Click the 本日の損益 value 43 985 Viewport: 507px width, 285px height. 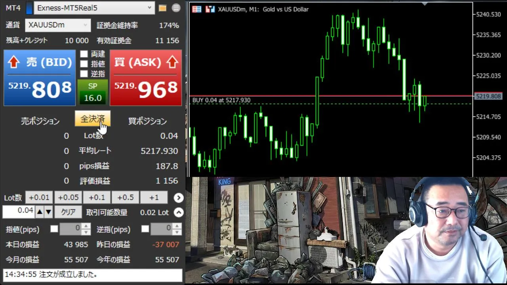pyautogui.click(x=76, y=245)
